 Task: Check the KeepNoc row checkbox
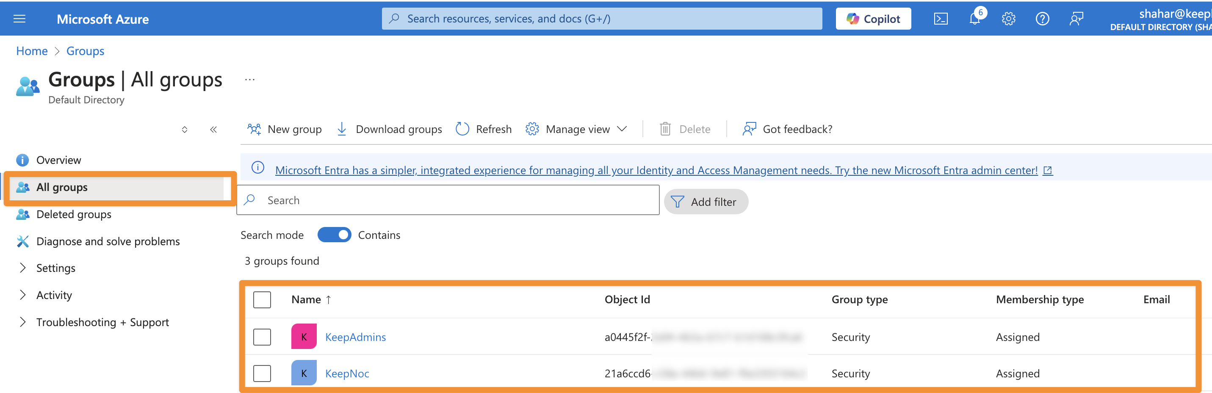(x=262, y=374)
